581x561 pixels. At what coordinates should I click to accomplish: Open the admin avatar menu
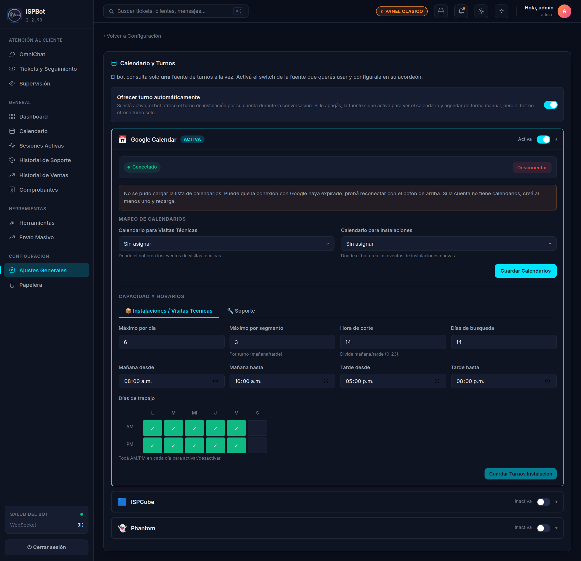click(x=564, y=11)
